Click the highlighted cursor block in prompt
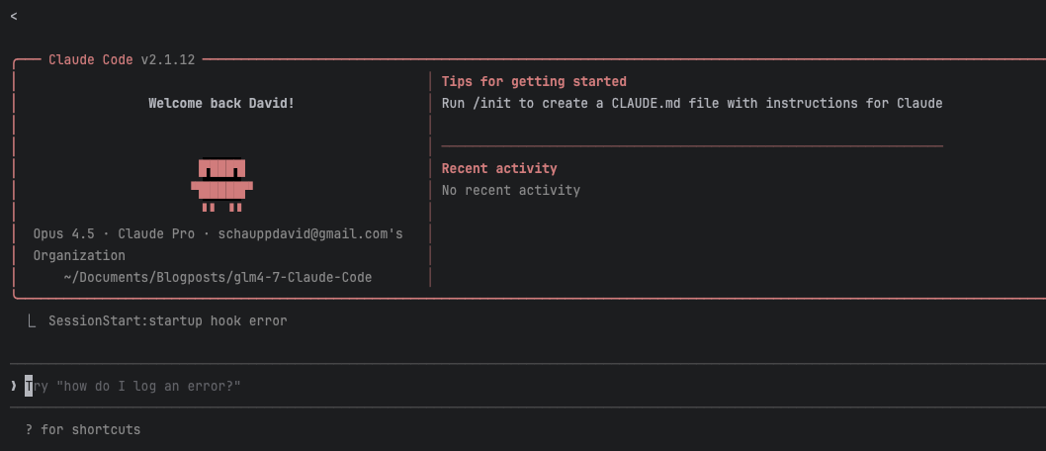This screenshot has height=451, width=1046. pos(29,385)
